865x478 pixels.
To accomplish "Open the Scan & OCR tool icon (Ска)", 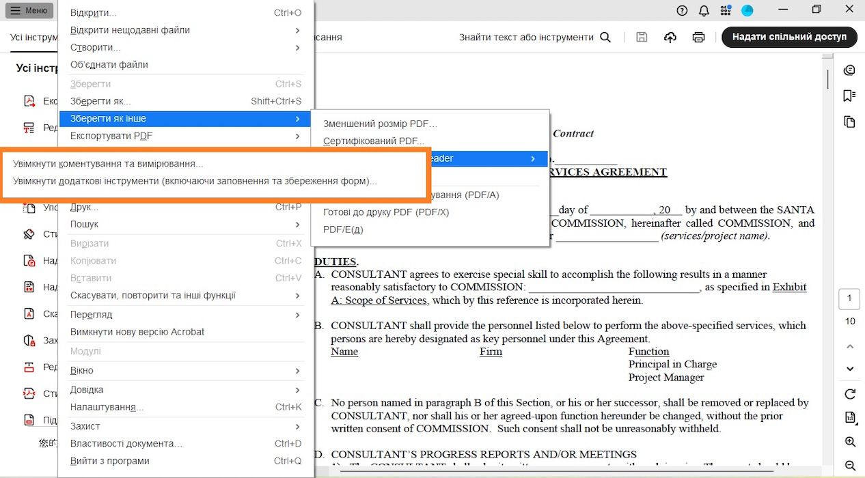I will point(29,314).
